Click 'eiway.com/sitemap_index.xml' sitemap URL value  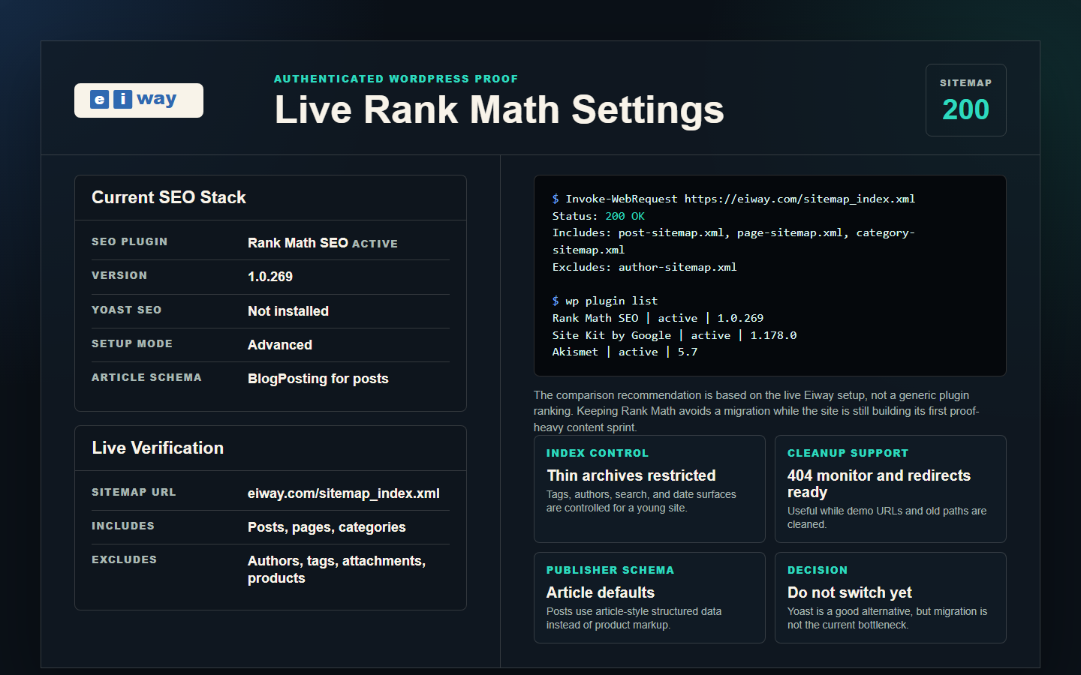click(x=344, y=493)
